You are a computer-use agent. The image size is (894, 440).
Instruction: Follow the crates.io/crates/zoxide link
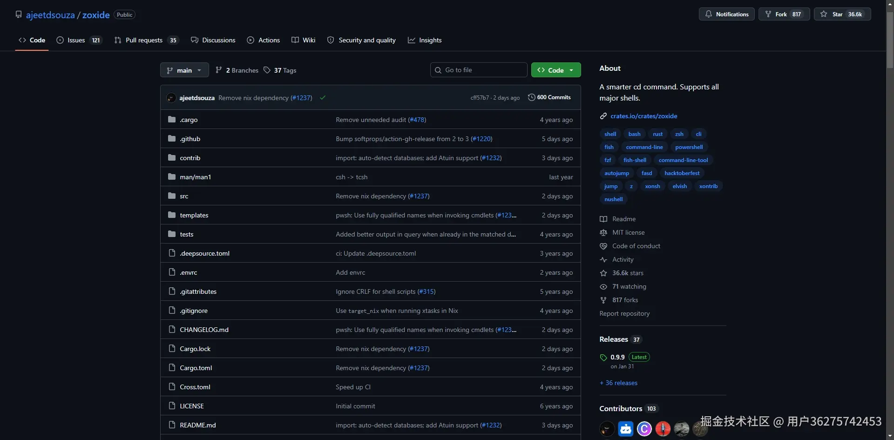click(644, 116)
